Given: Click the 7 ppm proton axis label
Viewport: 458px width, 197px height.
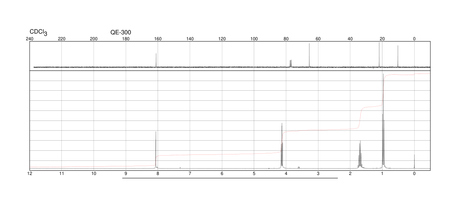Looking at the screenshot, I should (190, 174).
